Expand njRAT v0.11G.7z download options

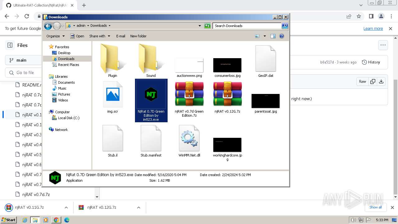[66, 208]
